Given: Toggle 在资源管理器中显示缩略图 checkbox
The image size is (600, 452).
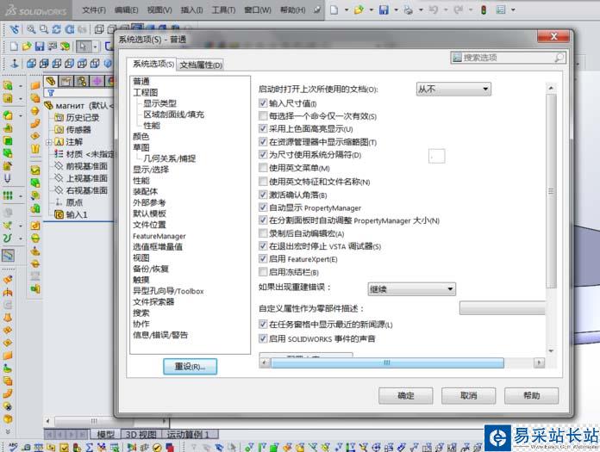Looking at the screenshot, I should point(263,142).
